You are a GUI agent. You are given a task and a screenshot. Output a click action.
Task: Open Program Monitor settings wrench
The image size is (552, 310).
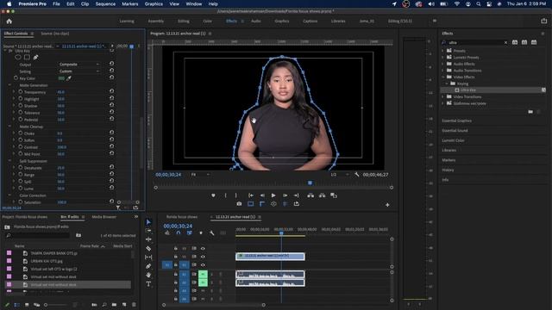click(356, 174)
